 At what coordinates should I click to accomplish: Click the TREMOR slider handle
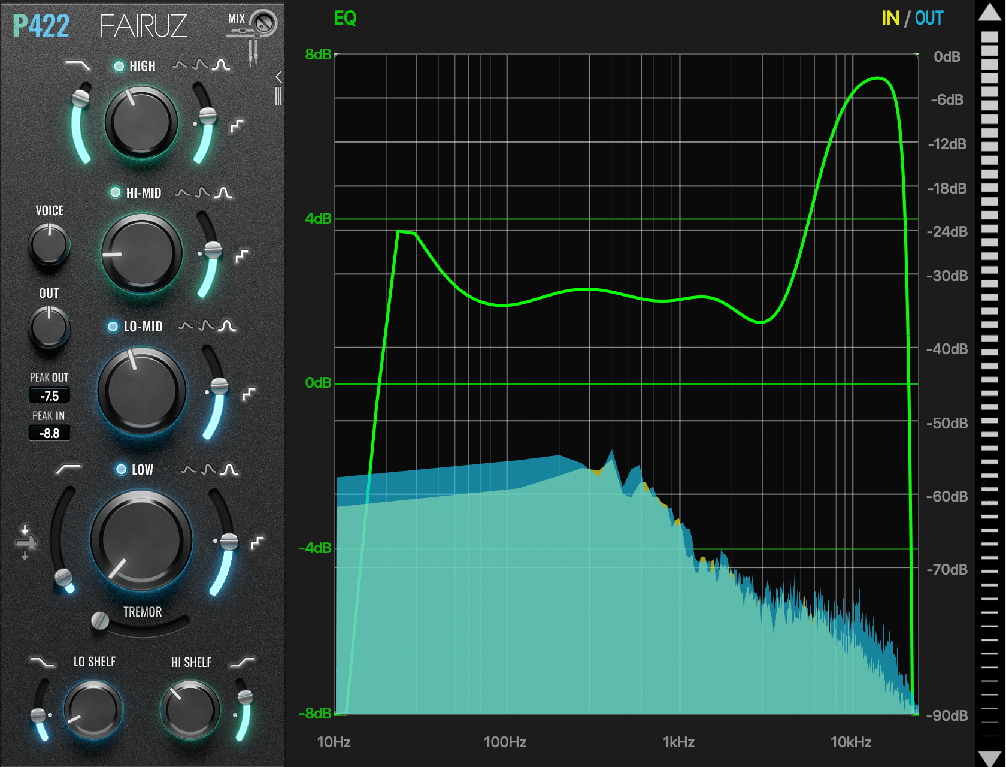100,621
